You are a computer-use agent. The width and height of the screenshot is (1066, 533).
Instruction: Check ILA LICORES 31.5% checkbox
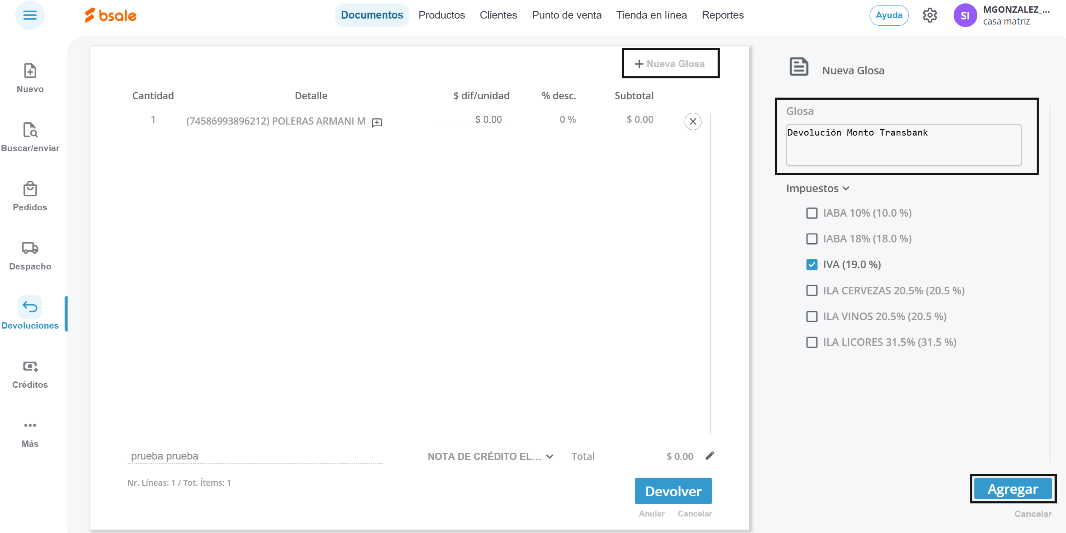pos(812,343)
